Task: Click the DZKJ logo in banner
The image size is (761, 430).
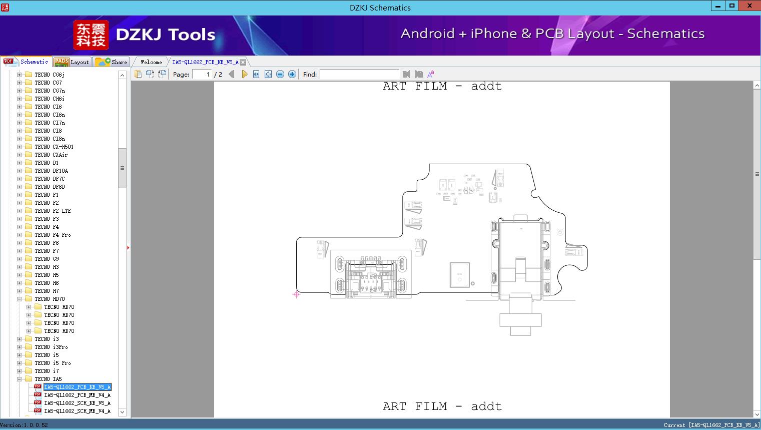Action: pyautogui.click(x=91, y=35)
